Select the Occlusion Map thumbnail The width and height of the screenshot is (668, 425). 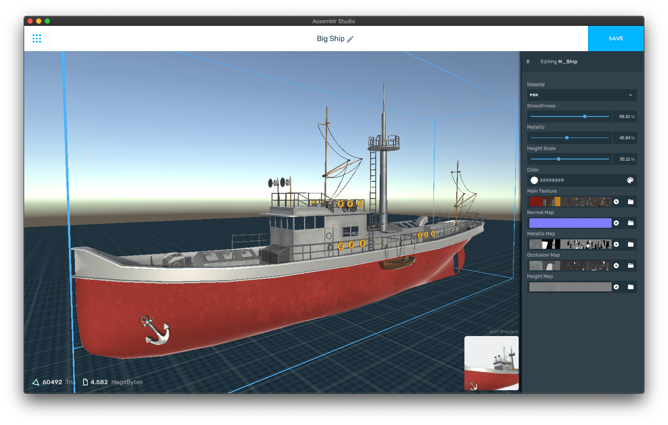click(x=570, y=266)
